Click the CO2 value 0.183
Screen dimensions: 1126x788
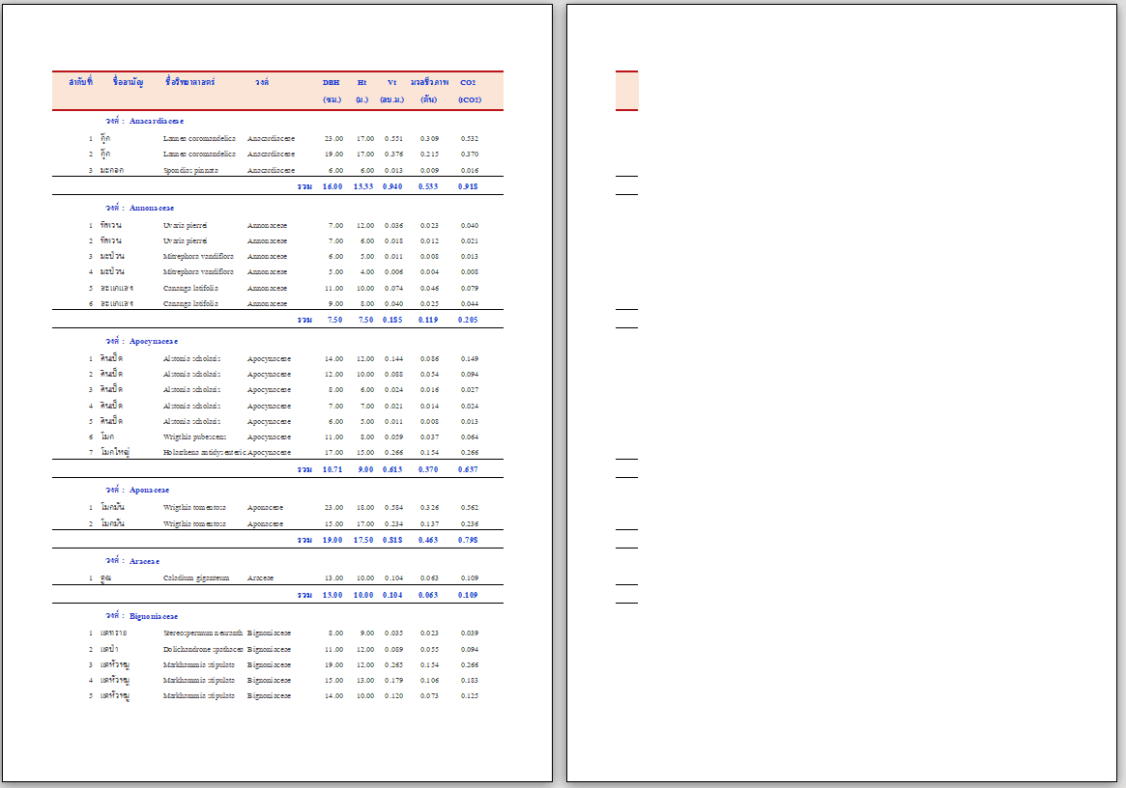[470, 681]
